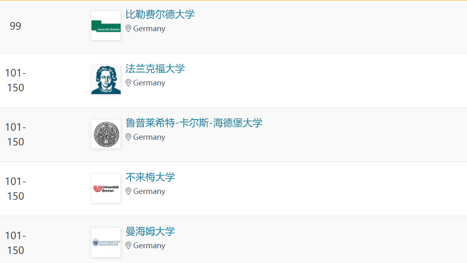Screen dimensions: 467x263
Task: Click Germany text under 法兰克福大学
Action: tap(149, 83)
